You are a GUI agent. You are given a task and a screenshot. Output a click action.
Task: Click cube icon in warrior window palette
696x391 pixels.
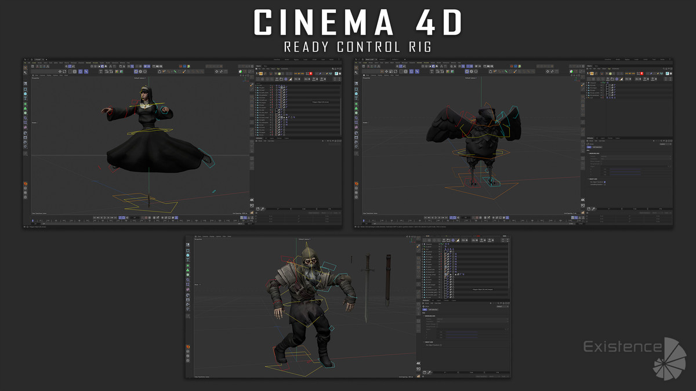188,251
